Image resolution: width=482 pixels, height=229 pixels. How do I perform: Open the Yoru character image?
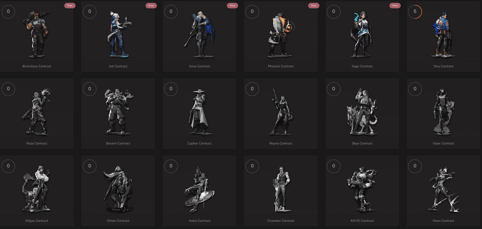tap(443, 34)
